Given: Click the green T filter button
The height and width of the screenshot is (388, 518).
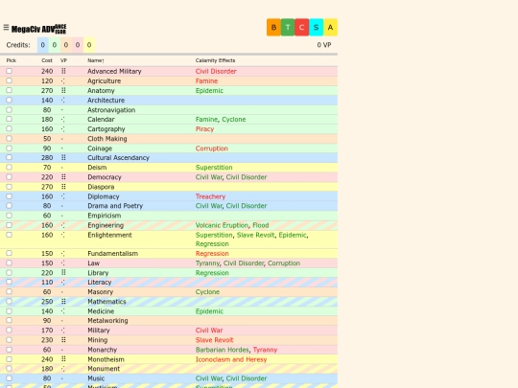Looking at the screenshot, I should pyautogui.click(x=288, y=28).
